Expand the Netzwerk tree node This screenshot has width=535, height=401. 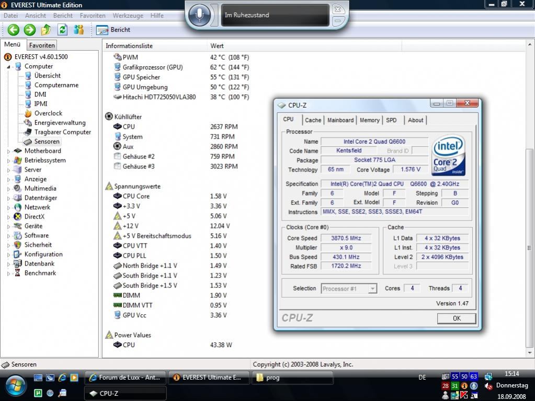[x=8, y=208]
